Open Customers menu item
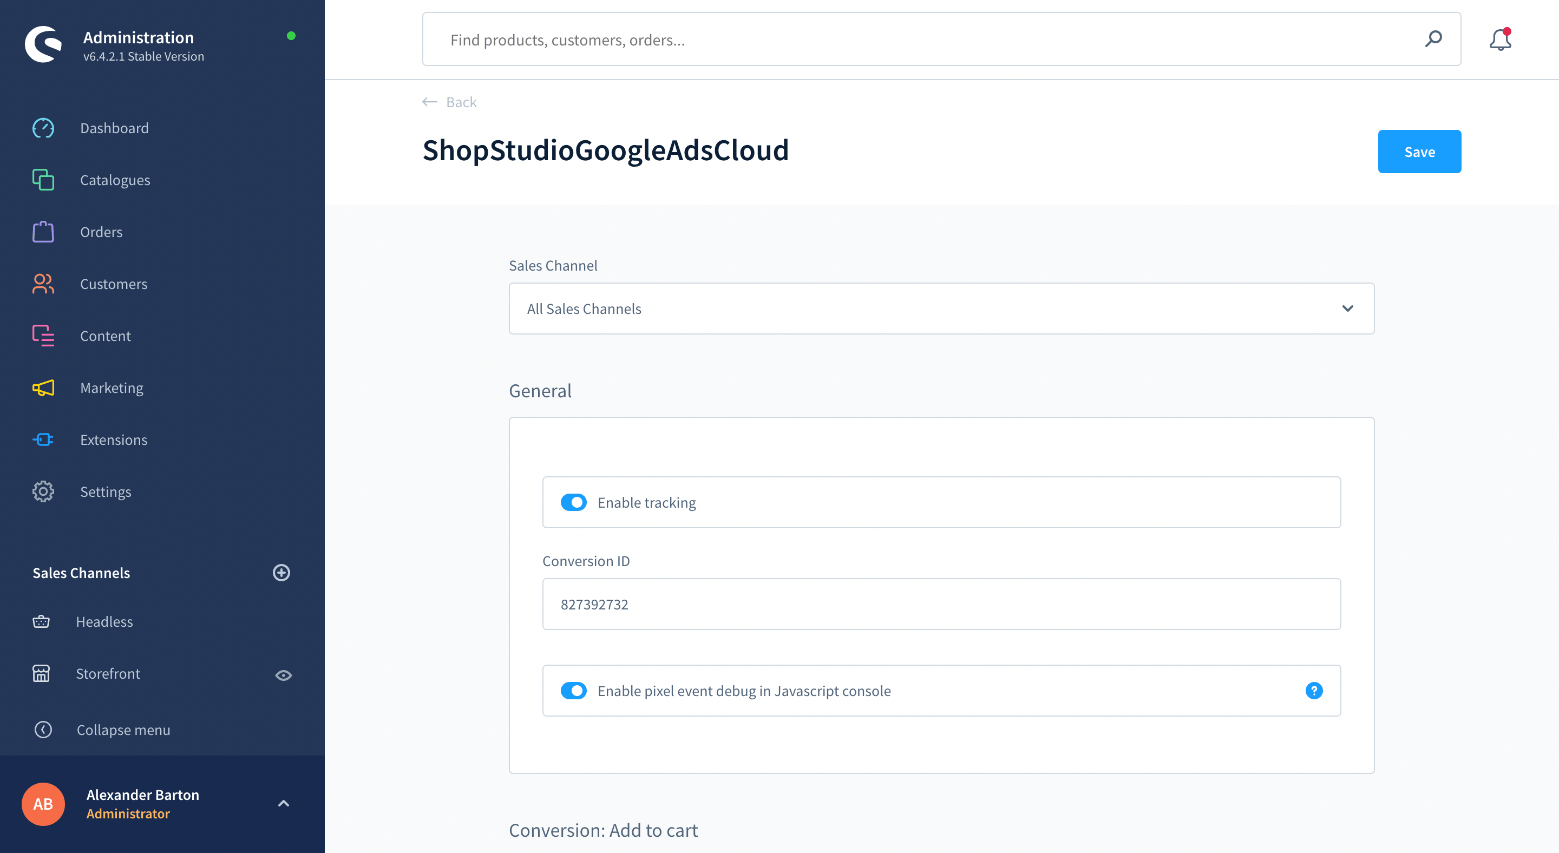 (x=114, y=284)
